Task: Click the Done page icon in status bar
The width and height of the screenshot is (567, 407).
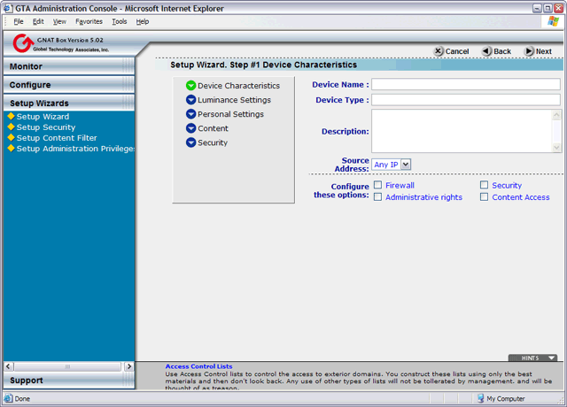Action: click(8, 398)
